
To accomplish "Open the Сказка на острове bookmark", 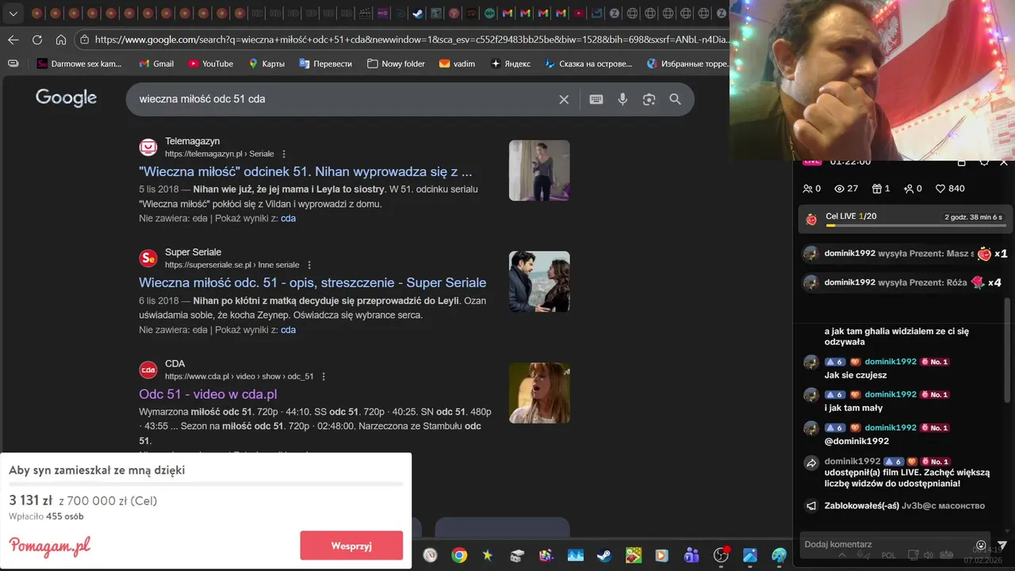I will click(x=588, y=63).
